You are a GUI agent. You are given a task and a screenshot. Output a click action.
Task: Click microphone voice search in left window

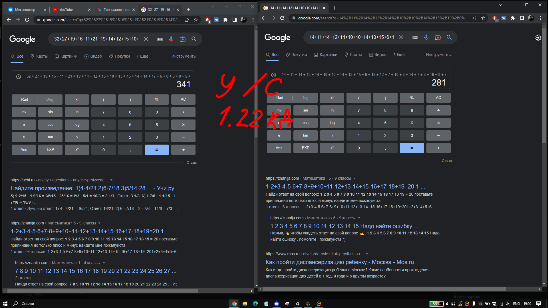pyautogui.click(x=171, y=39)
